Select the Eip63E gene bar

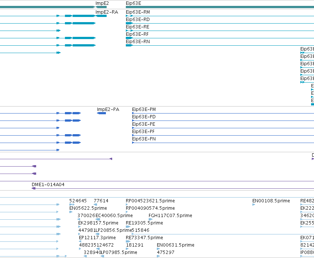[220, 7]
